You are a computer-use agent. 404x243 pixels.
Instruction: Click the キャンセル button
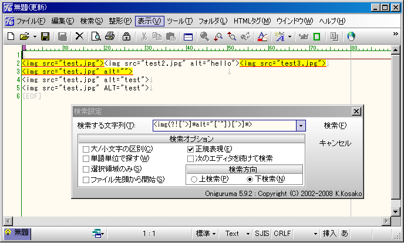335,143
